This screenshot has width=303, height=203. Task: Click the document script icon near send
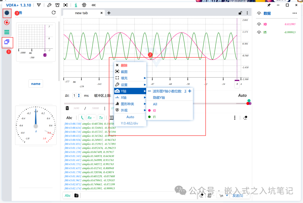(x=209, y=195)
